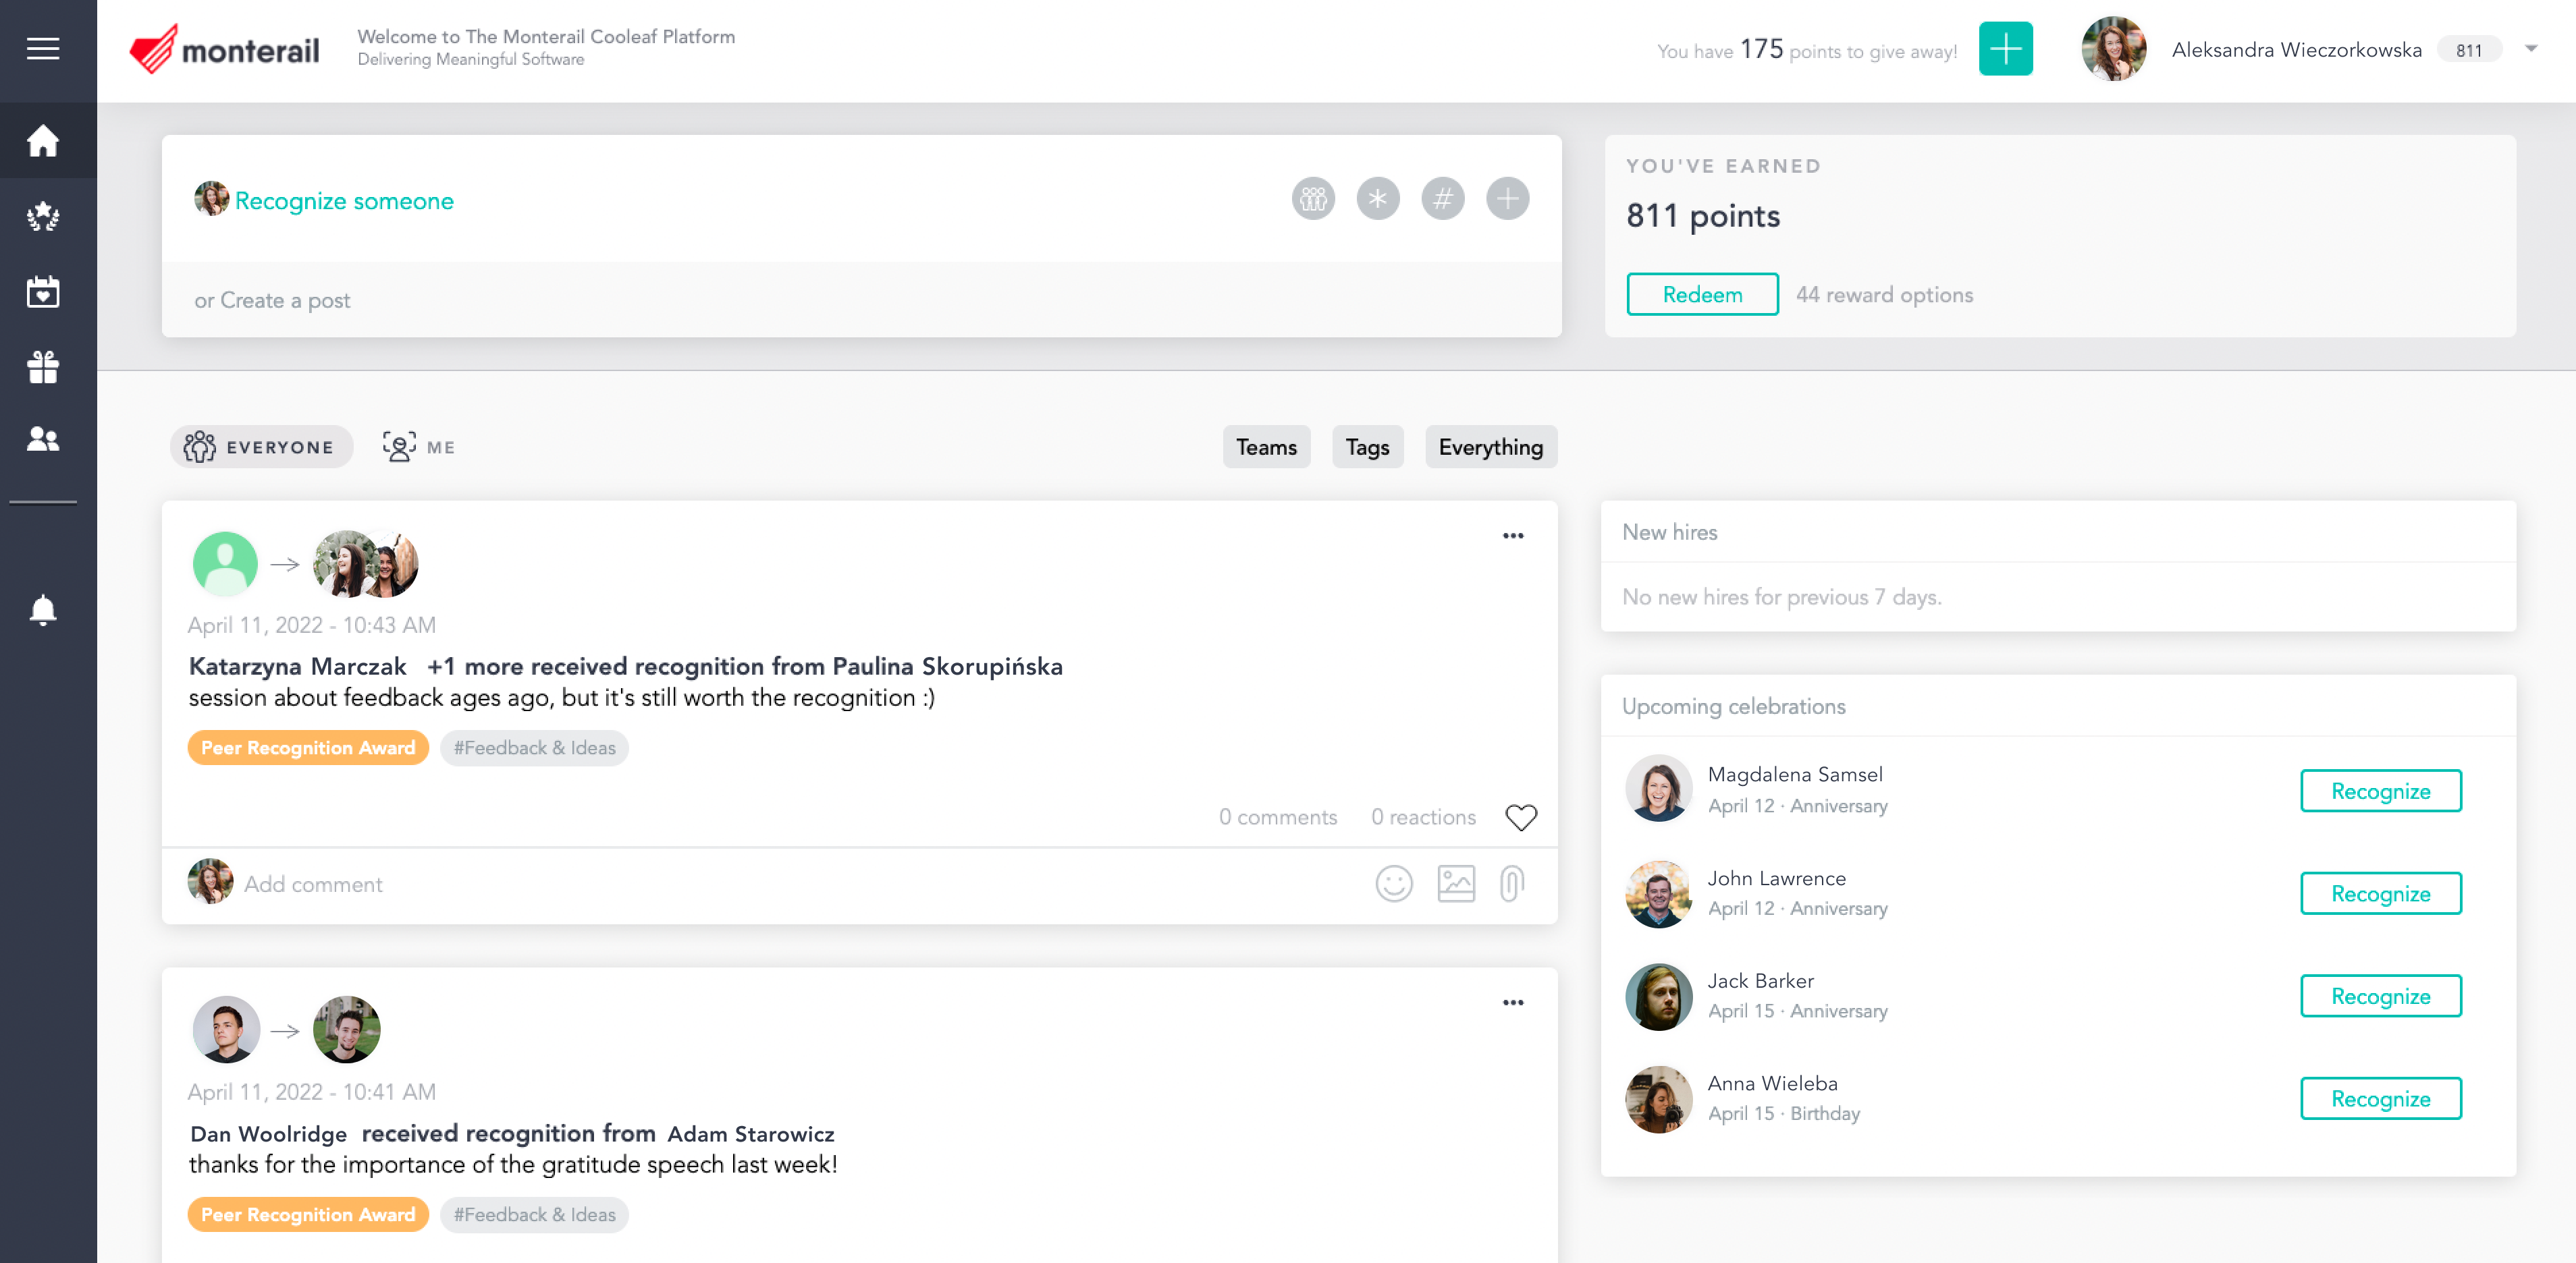
Task: Click Aleksandra Wieczorkowska name in header
Action: click(x=2296, y=50)
